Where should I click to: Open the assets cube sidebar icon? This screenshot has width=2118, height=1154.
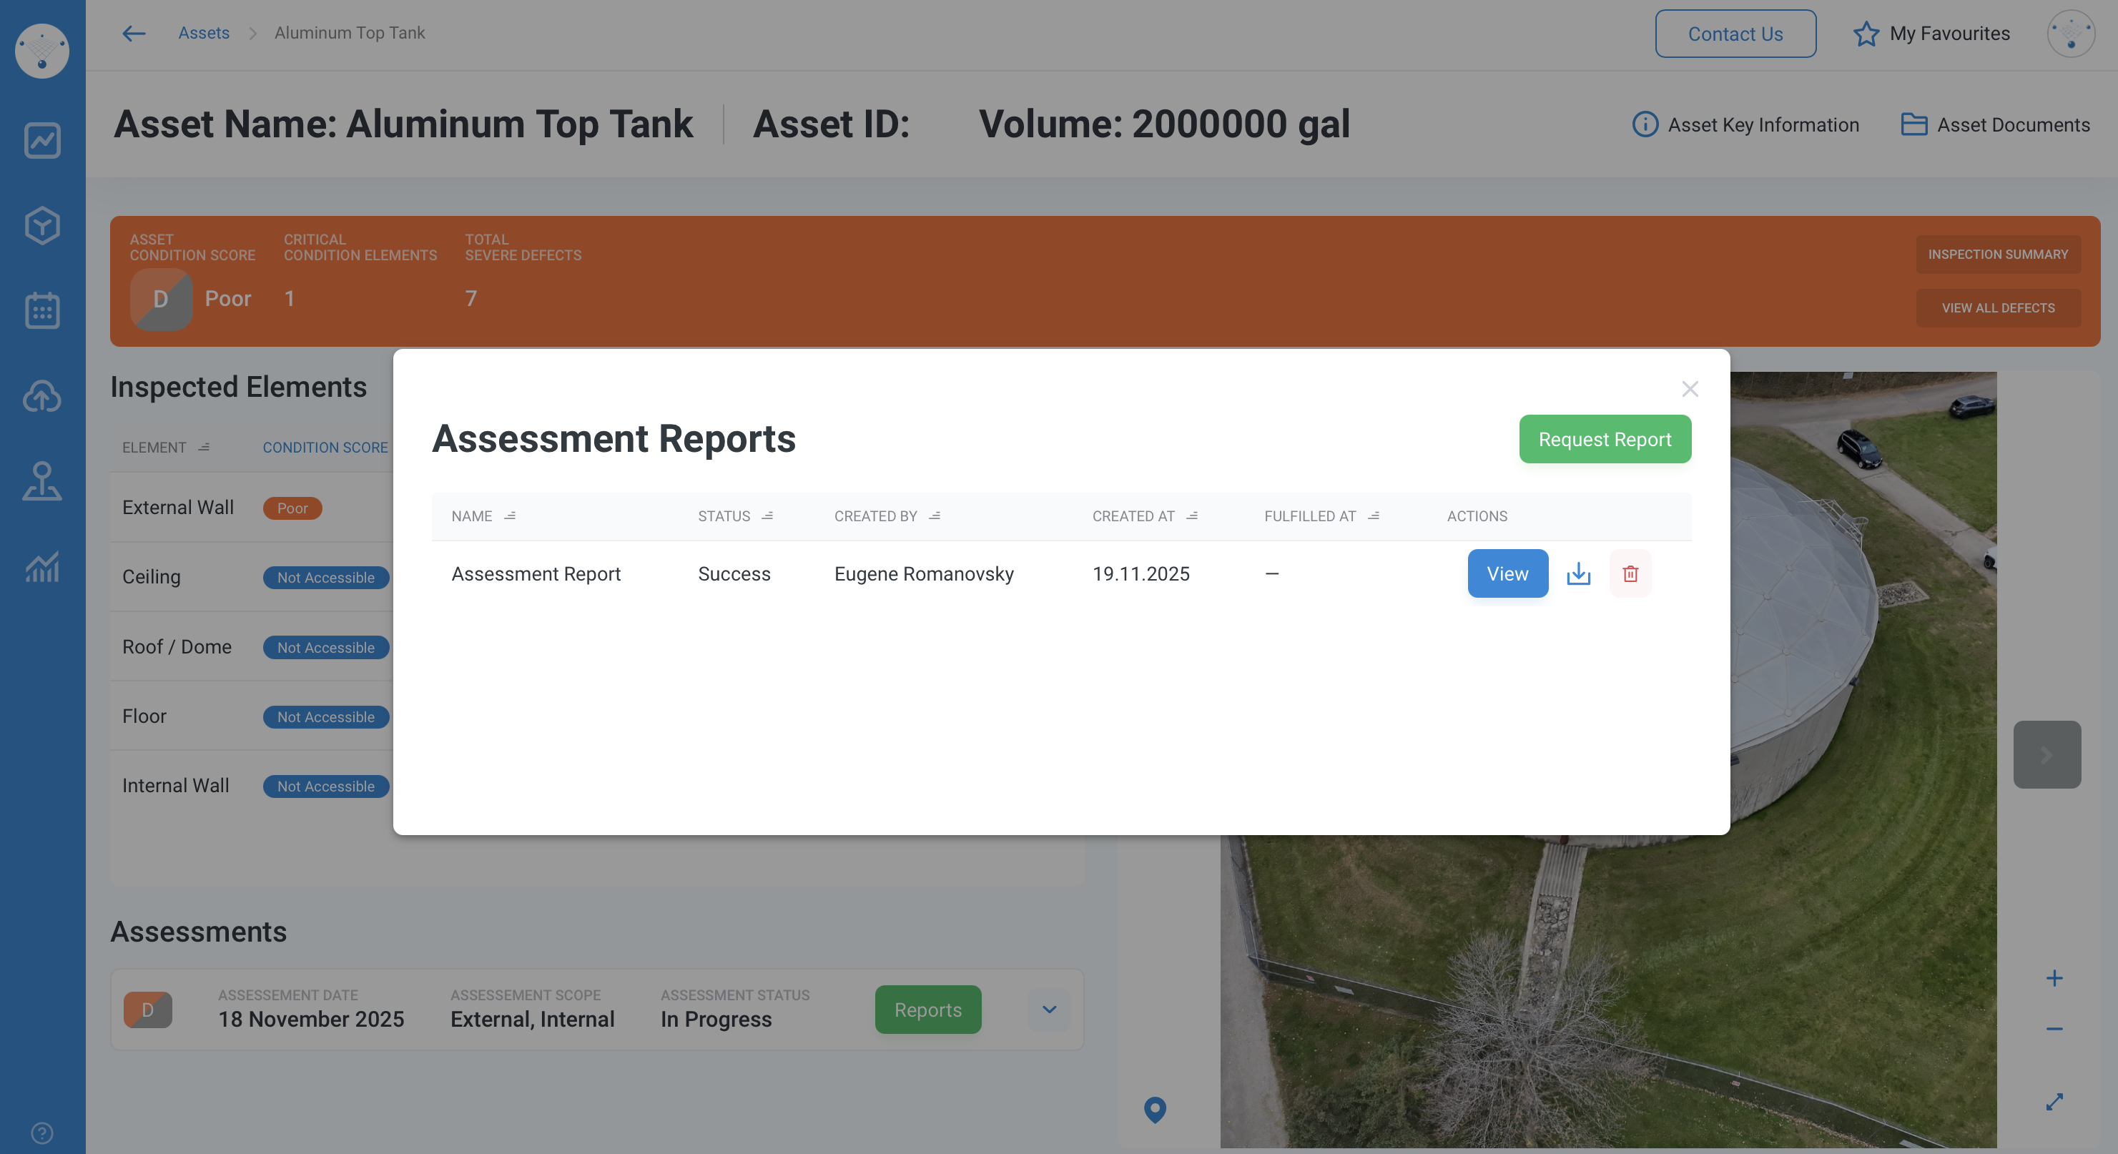(x=42, y=225)
